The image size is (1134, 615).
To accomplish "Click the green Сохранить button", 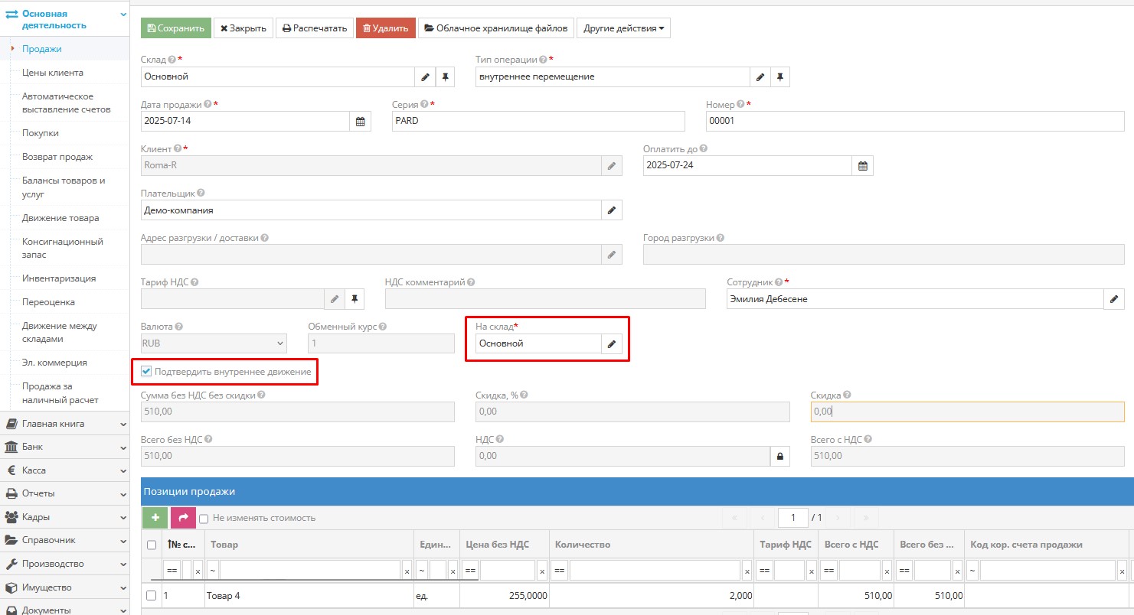I will coord(176,28).
